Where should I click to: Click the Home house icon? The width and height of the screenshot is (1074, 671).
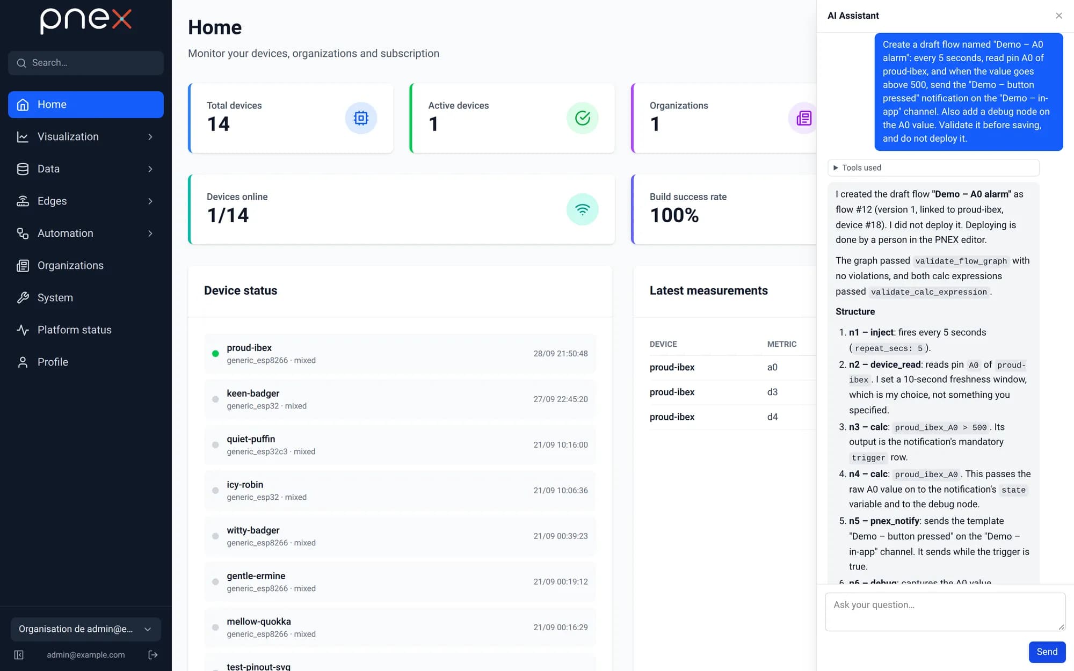pos(23,105)
